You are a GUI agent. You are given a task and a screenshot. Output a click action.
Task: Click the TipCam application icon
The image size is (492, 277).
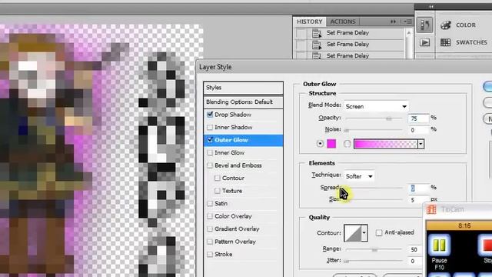point(431,209)
